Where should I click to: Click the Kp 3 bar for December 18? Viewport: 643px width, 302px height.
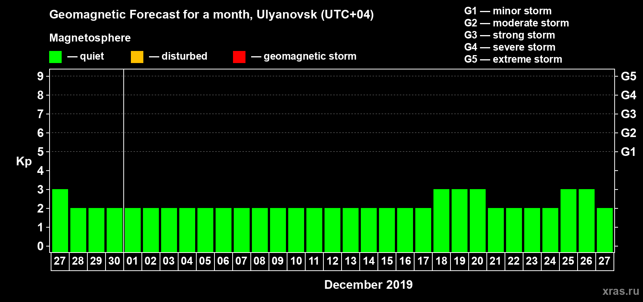(x=441, y=220)
